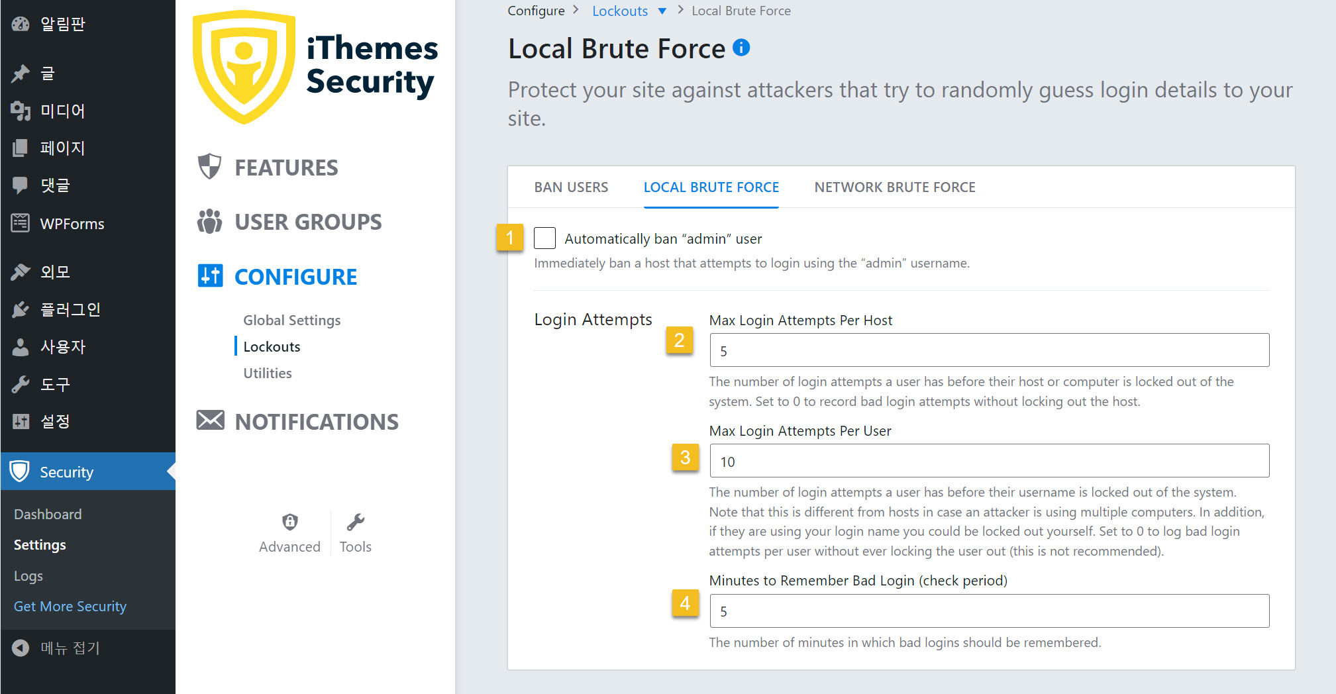This screenshot has height=694, width=1336.
Task: Click the info icon beside Local Brute Force
Action: [741, 48]
